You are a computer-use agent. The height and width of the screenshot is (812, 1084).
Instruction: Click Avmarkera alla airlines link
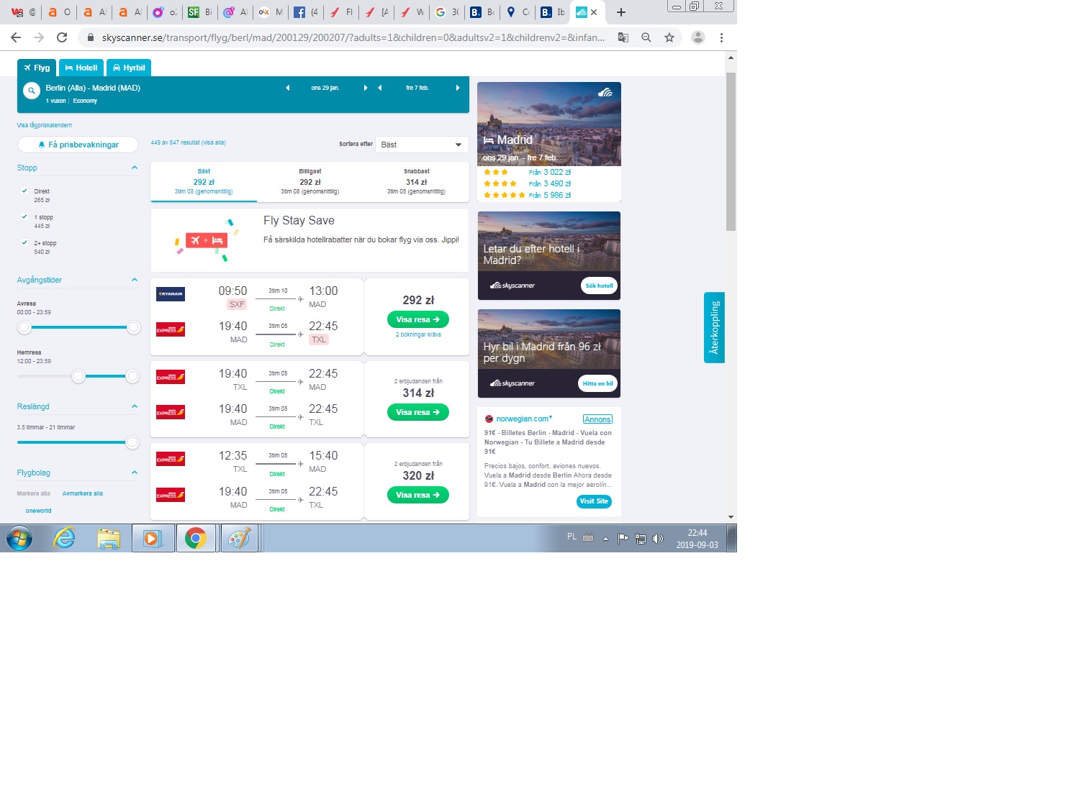(83, 493)
